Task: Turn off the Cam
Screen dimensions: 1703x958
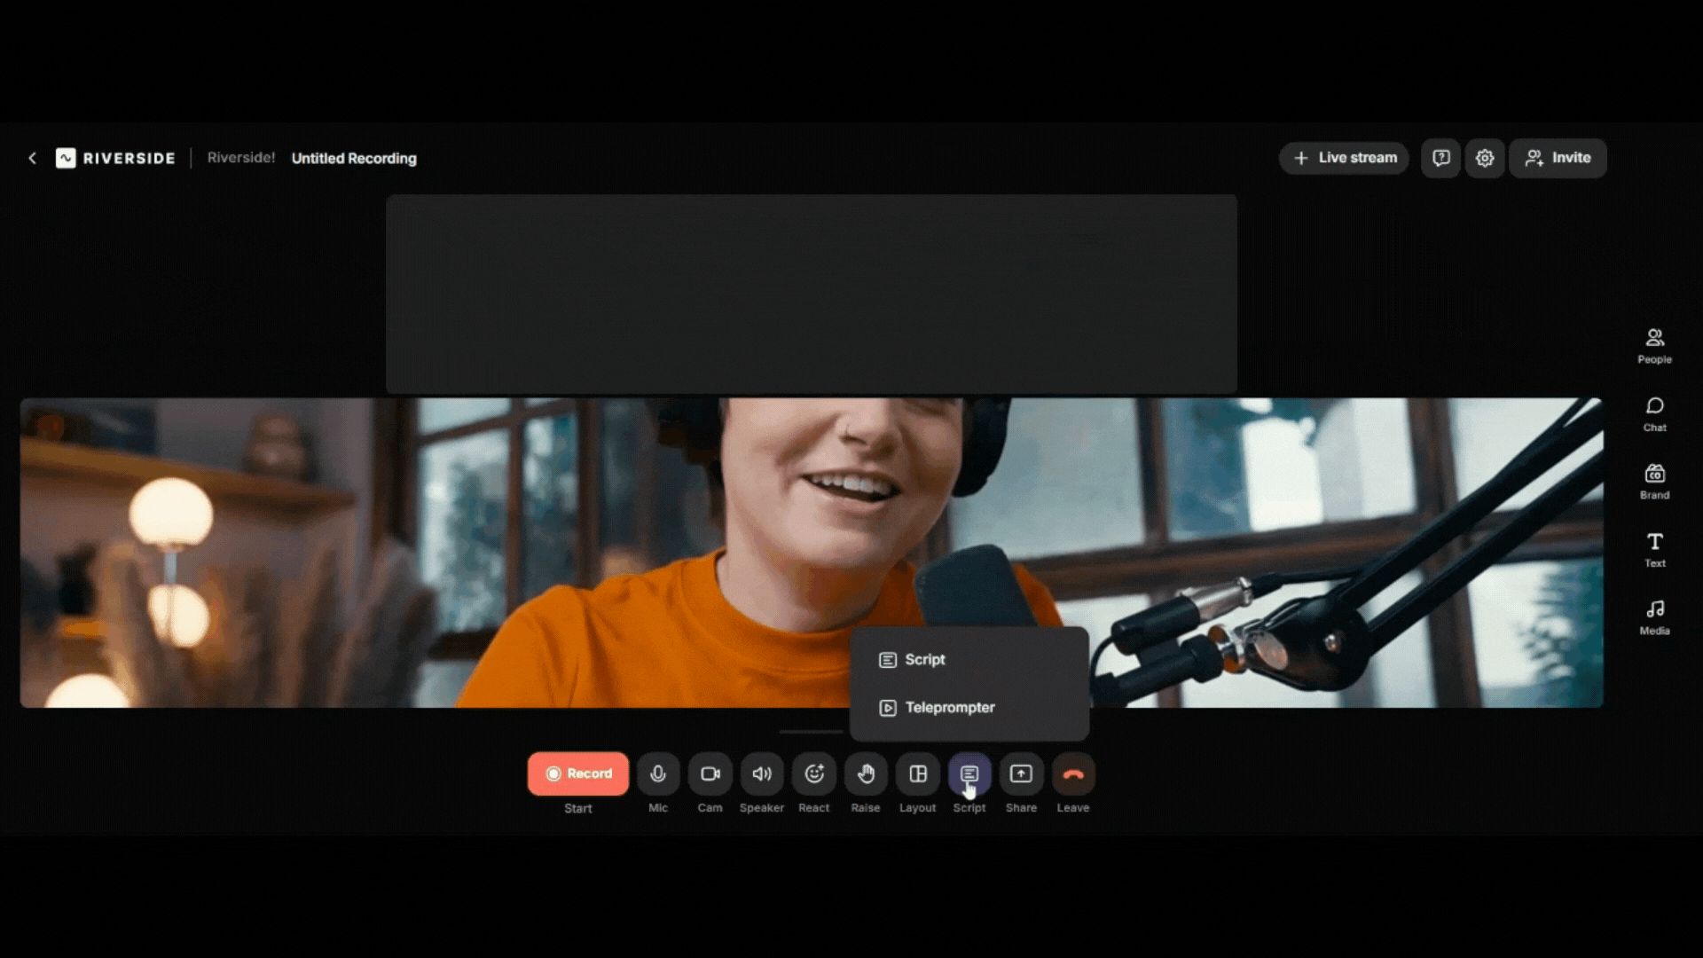Action: tap(710, 773)
